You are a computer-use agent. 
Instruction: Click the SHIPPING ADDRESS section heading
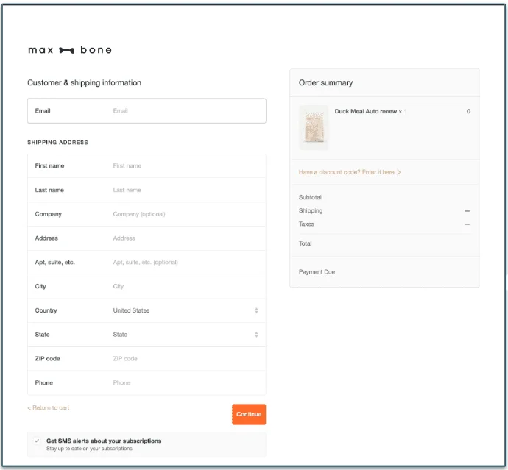point(57,143)
